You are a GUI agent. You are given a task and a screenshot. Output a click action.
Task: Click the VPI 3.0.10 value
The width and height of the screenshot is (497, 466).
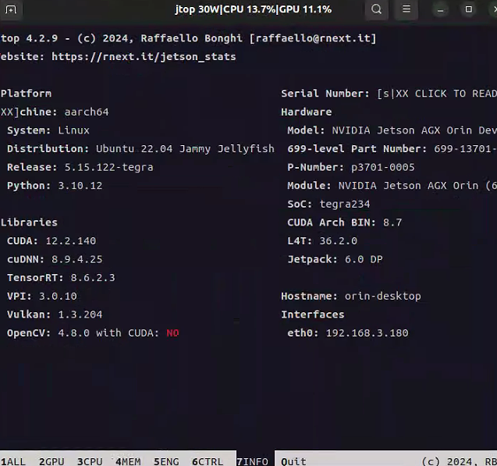[x=58, y=296]
